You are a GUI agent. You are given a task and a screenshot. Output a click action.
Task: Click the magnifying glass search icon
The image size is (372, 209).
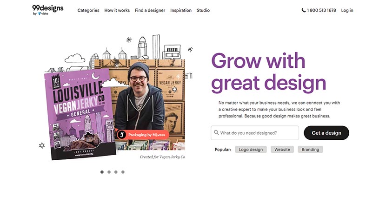pyautogui.click(x=216, y=132)
